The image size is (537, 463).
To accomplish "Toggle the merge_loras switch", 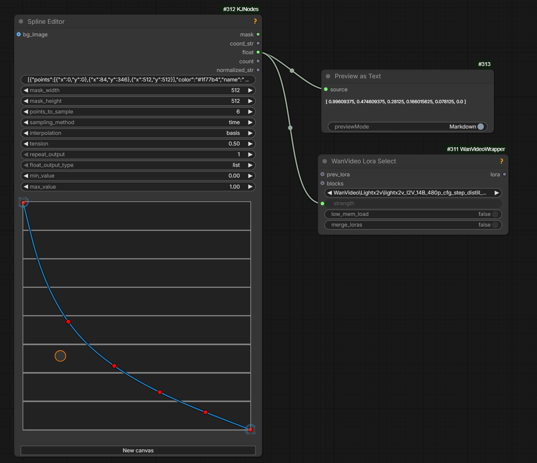I will point(495,225).
